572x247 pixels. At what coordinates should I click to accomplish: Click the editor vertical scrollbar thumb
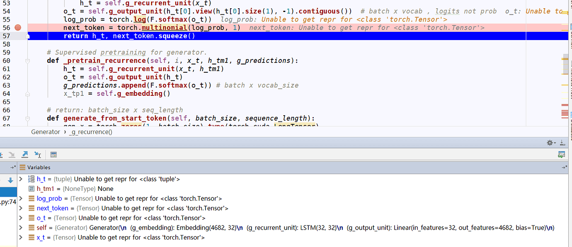[565, 64]
